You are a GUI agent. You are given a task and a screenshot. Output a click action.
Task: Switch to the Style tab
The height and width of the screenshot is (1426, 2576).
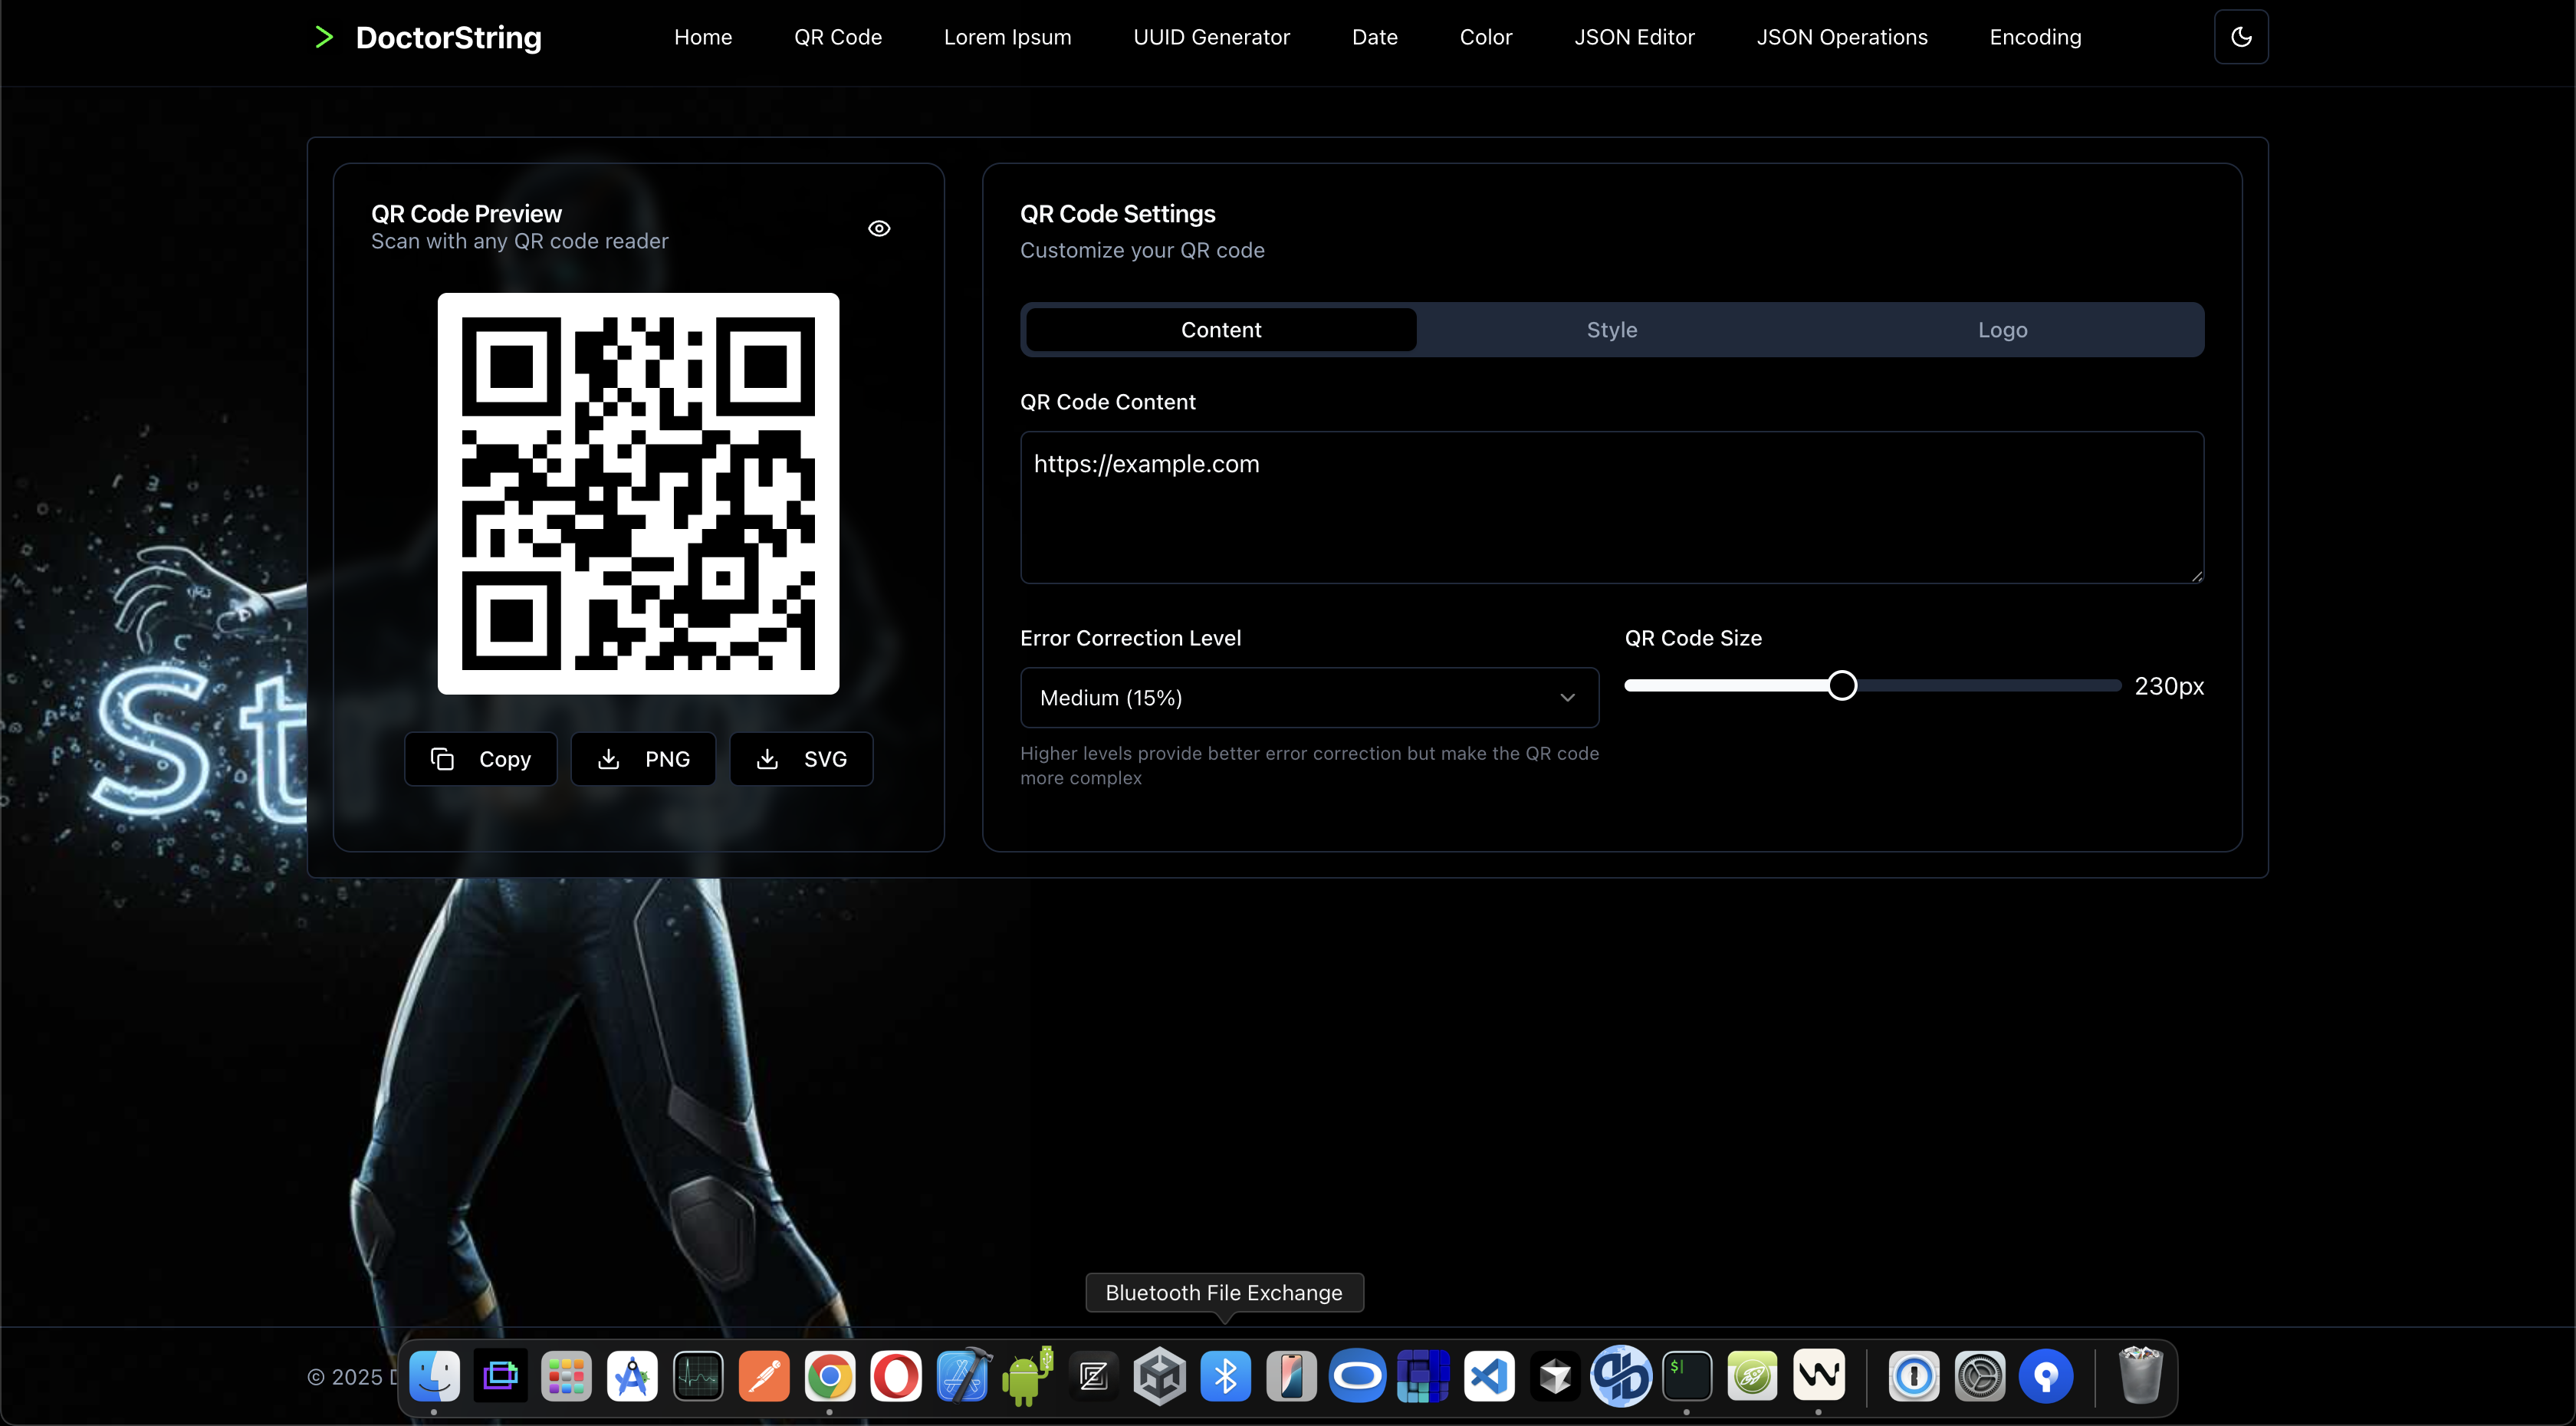point(1612,330)
